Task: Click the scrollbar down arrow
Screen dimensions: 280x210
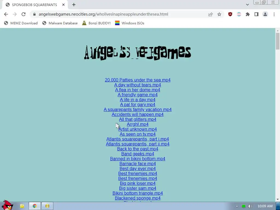Action: [278, 199]
